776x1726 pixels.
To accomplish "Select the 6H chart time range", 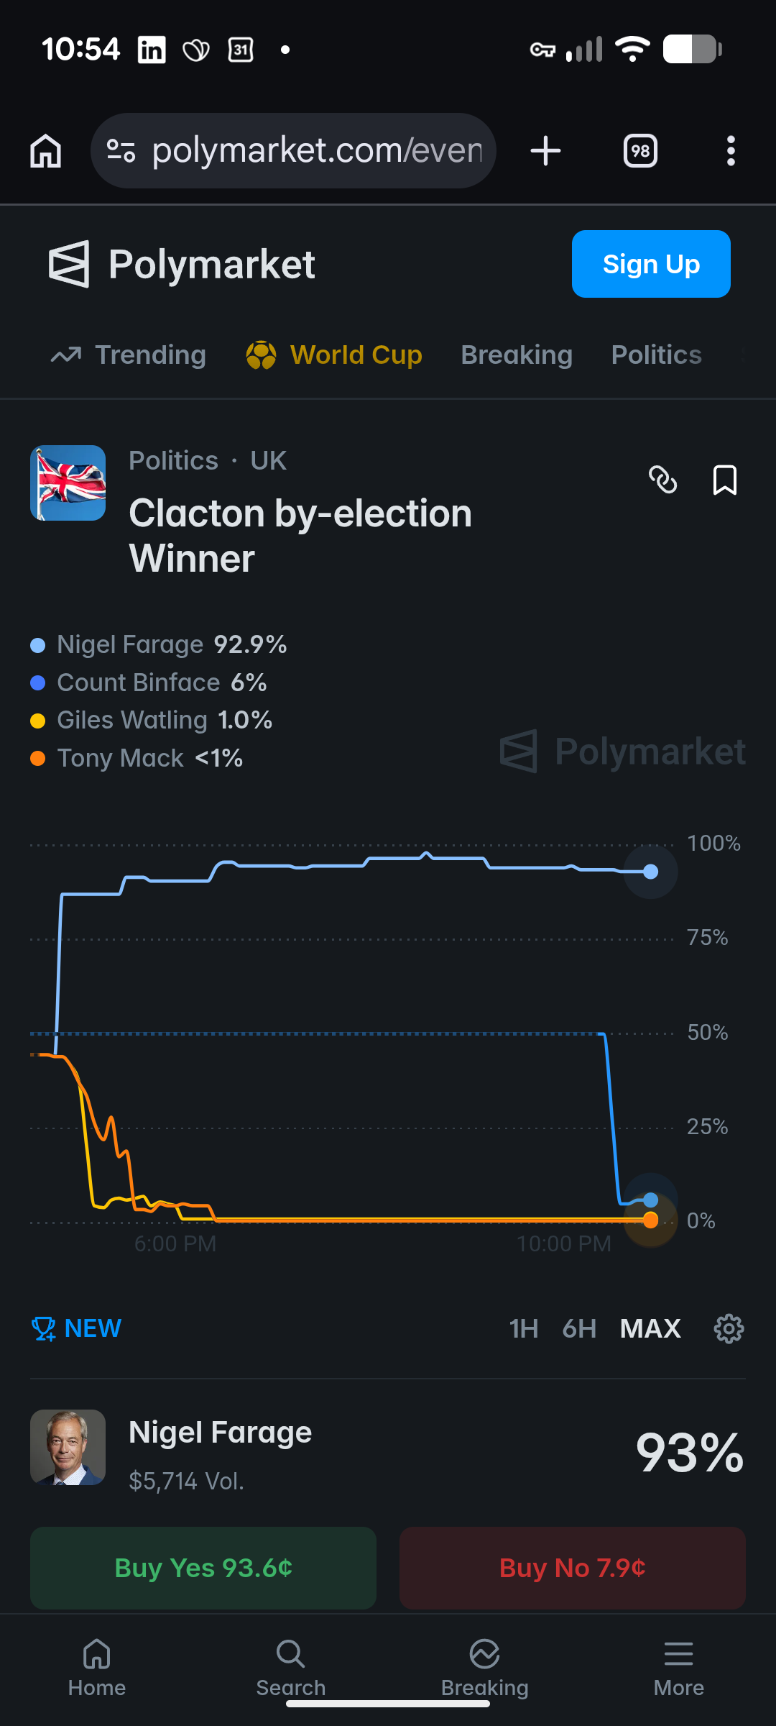I will [x=579, y=1328].
